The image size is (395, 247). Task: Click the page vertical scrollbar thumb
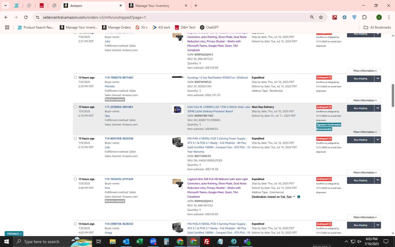point(393,96)
